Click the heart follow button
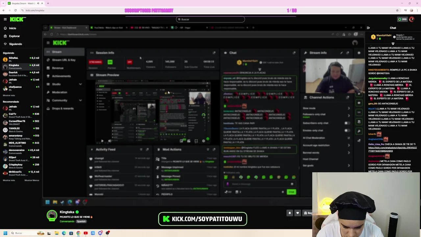Screen dimensions: 421x237 pyautogui.click(x=298, y=213)
